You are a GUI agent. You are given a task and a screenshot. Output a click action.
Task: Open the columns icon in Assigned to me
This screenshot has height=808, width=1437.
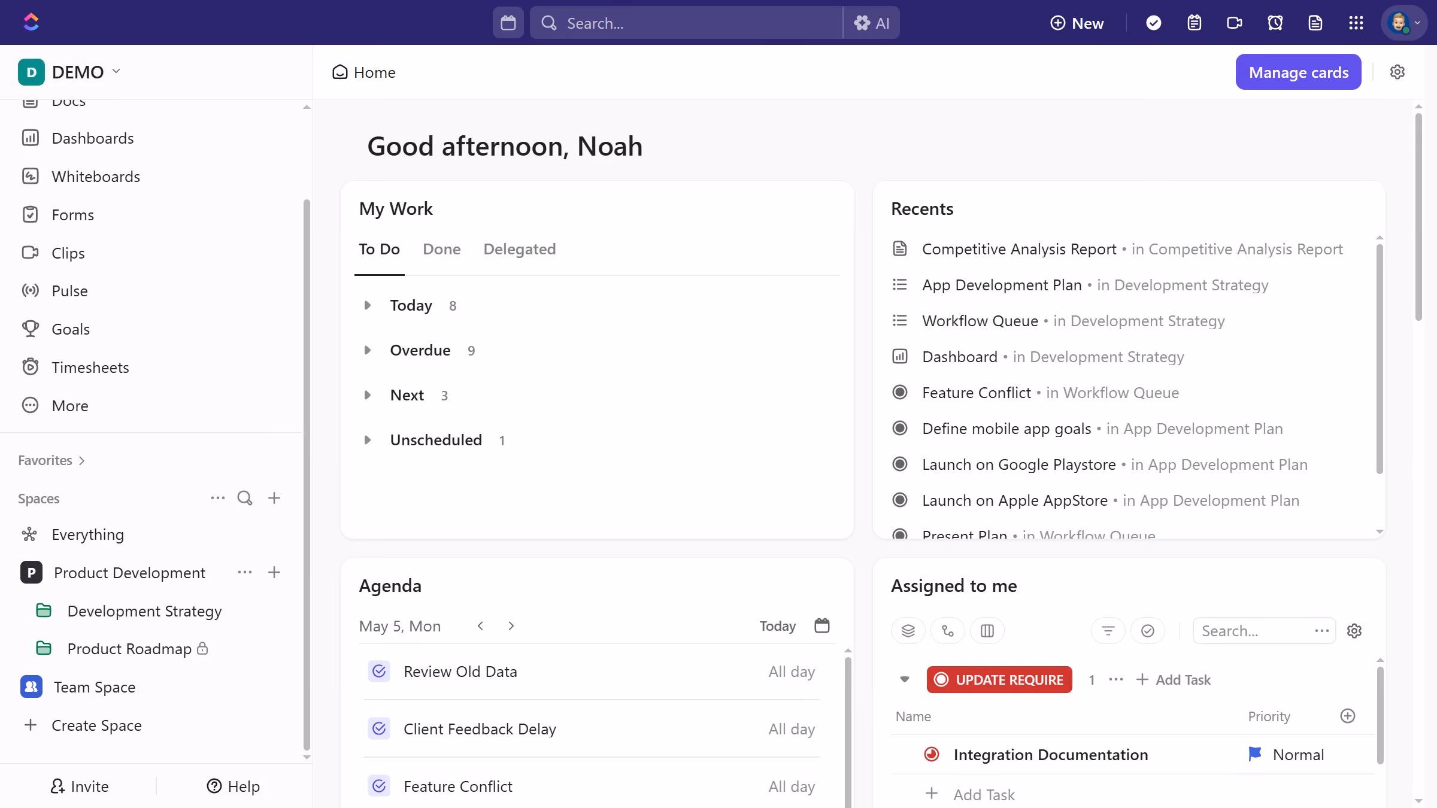[987, 631]
